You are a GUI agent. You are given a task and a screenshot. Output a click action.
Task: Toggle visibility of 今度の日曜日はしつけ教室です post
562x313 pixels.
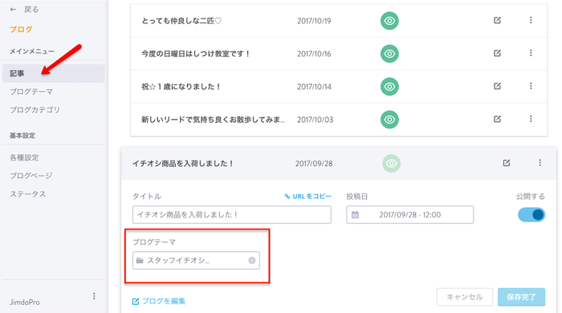(x=389, y=54)
